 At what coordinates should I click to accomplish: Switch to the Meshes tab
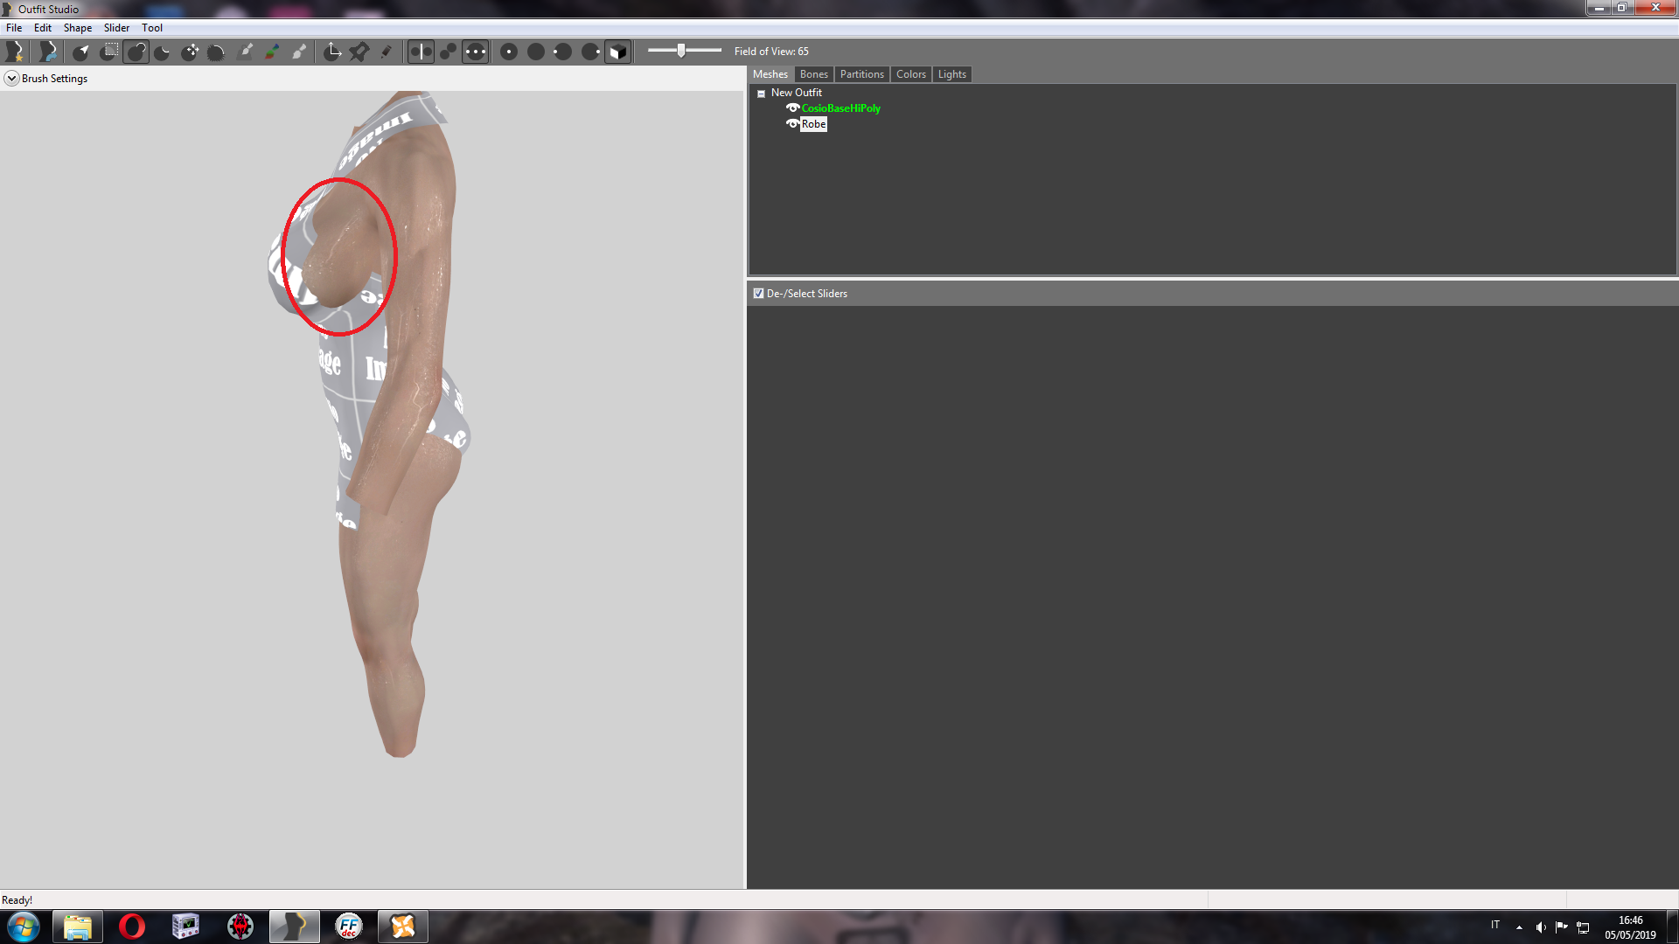tap(770, 74)
